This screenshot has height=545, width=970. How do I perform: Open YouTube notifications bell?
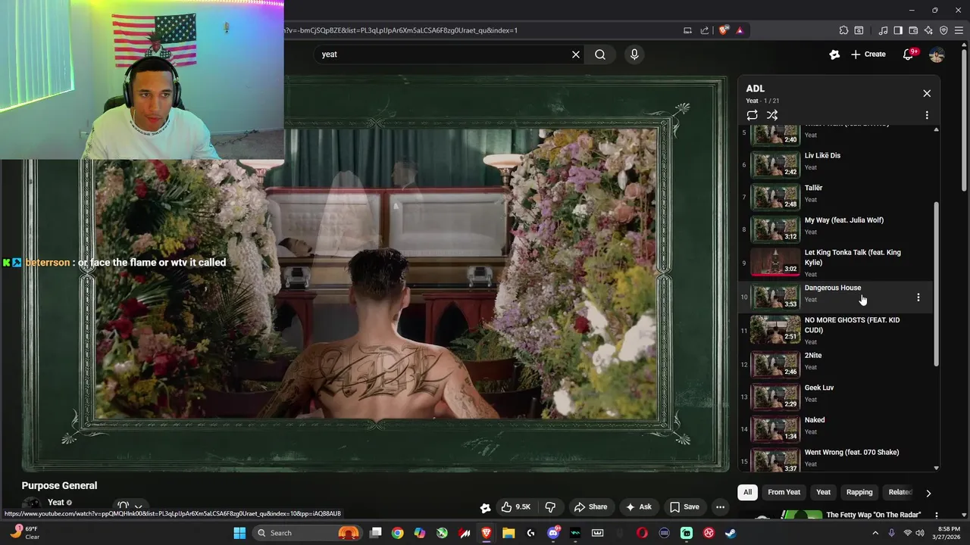pos(908,54)
